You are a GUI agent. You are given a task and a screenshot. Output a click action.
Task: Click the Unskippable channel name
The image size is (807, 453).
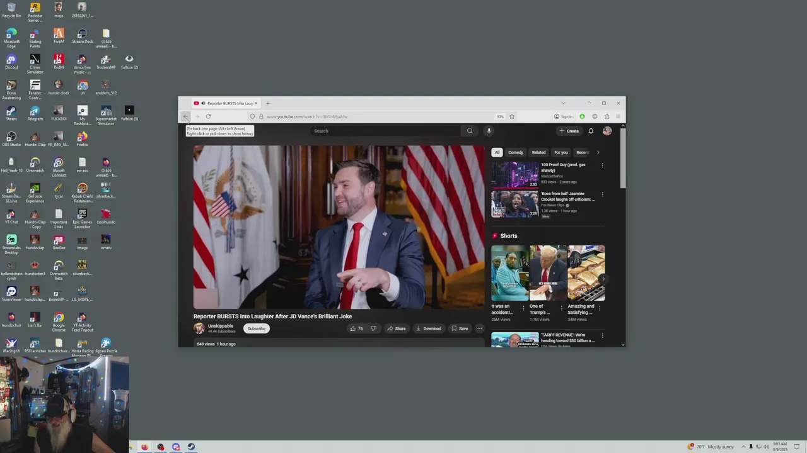click(221, 326)
